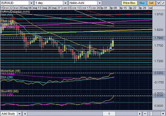Click the latest yellow Heikin-Ashi candle
Viewport: 166px width, 116px height.
[x=113, y=43]
